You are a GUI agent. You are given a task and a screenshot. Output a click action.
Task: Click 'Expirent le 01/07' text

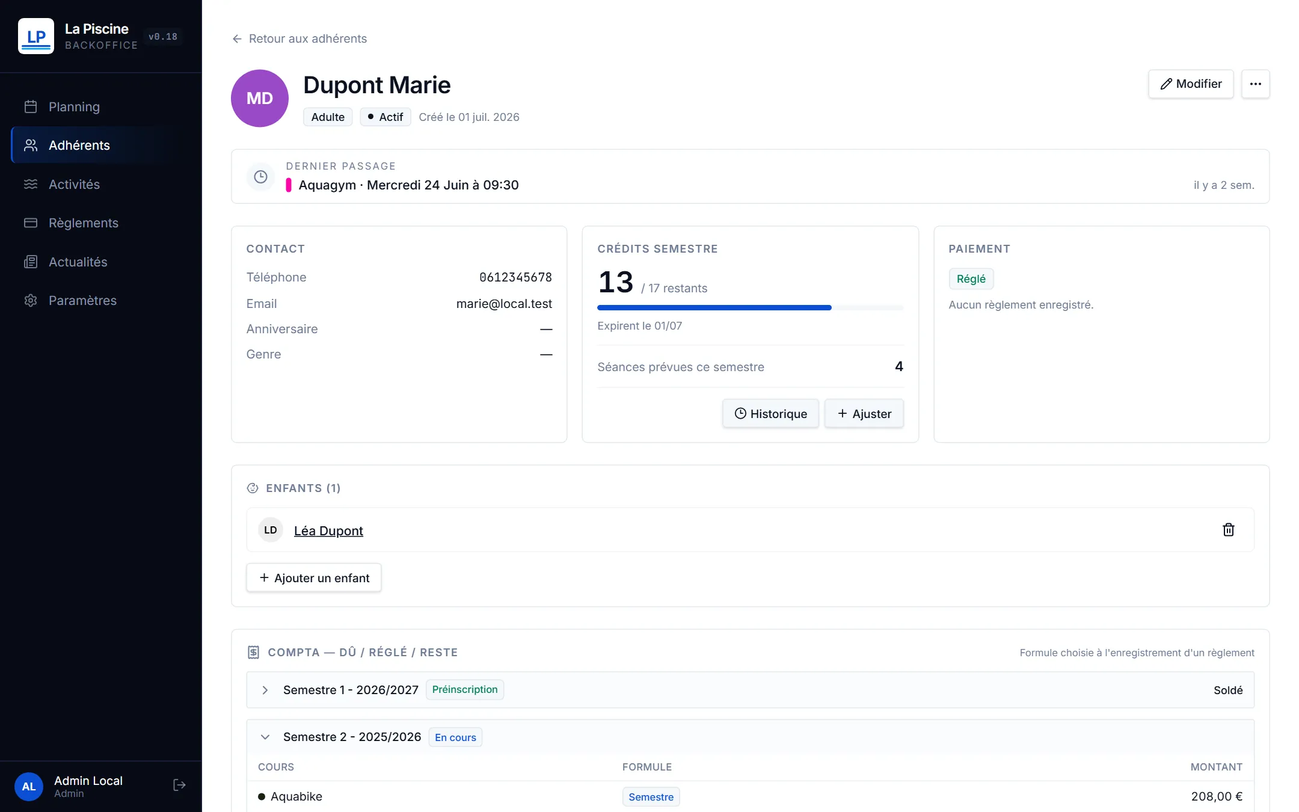(x=639, y=325)
